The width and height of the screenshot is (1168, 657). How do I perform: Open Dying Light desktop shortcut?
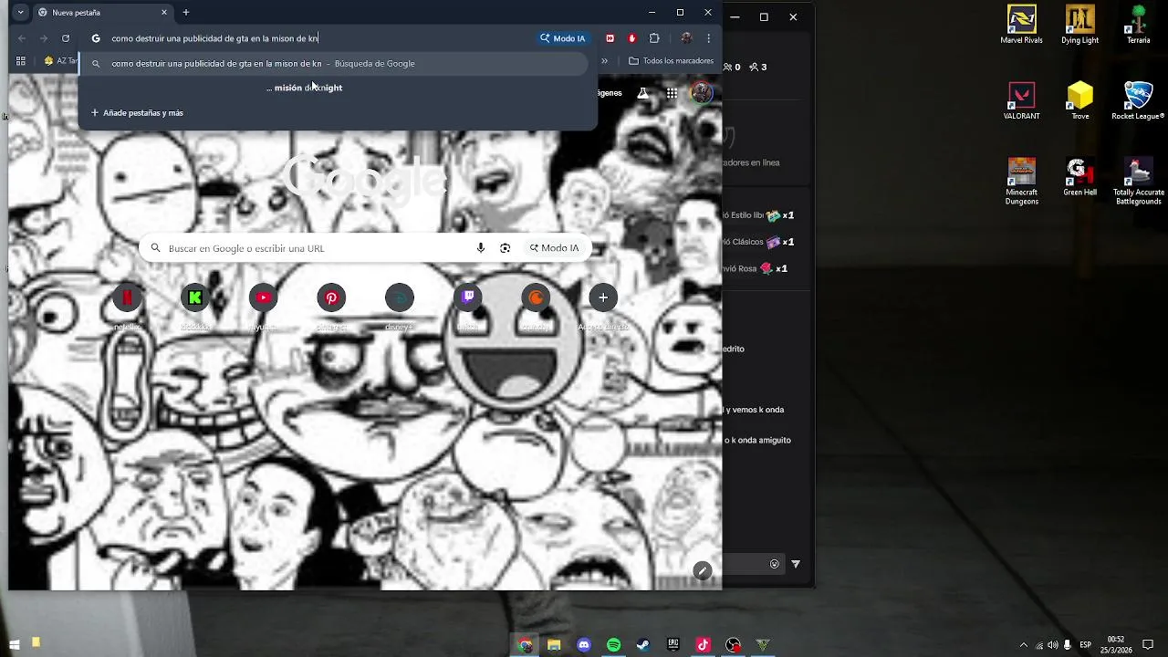click(1079, 25)
